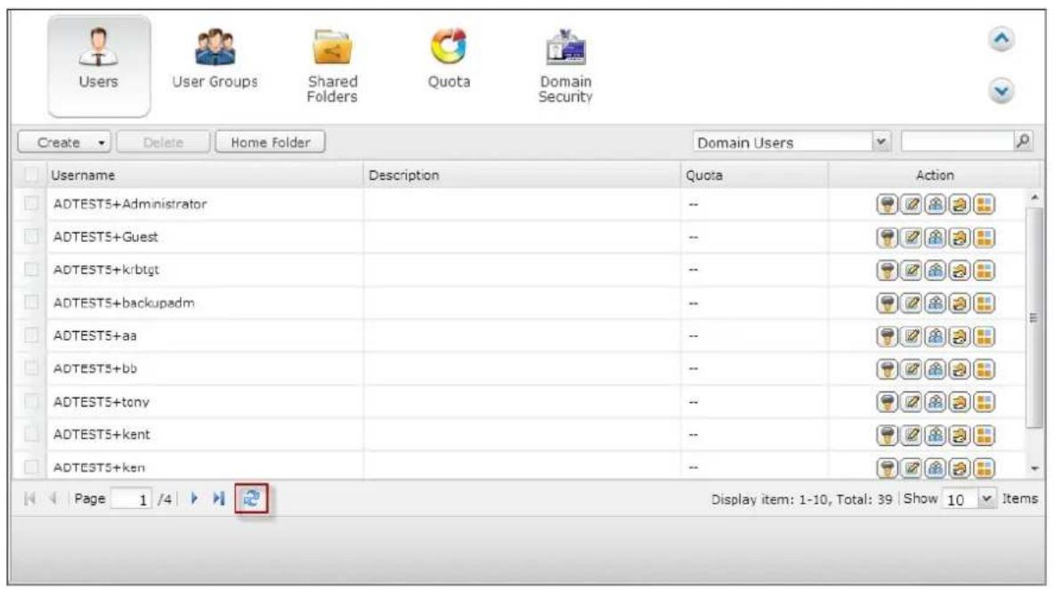Click the down chevron at top right
The image size is (1054, 589).
pos(1001,91)
